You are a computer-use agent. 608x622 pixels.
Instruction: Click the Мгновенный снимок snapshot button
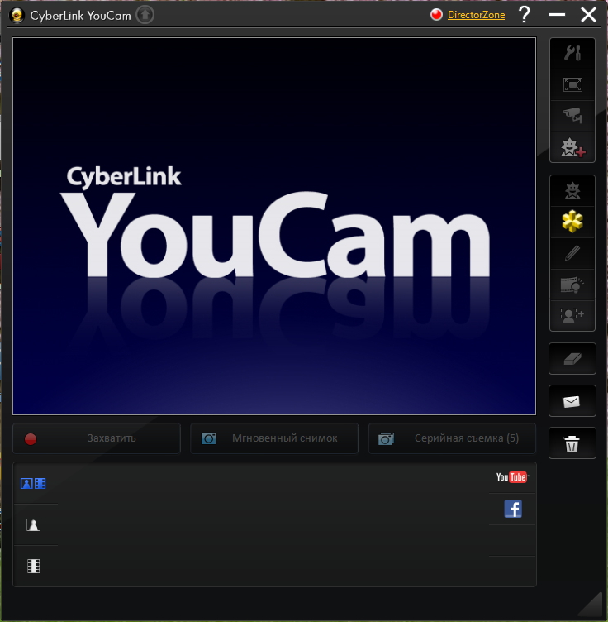tap(274, 438)
